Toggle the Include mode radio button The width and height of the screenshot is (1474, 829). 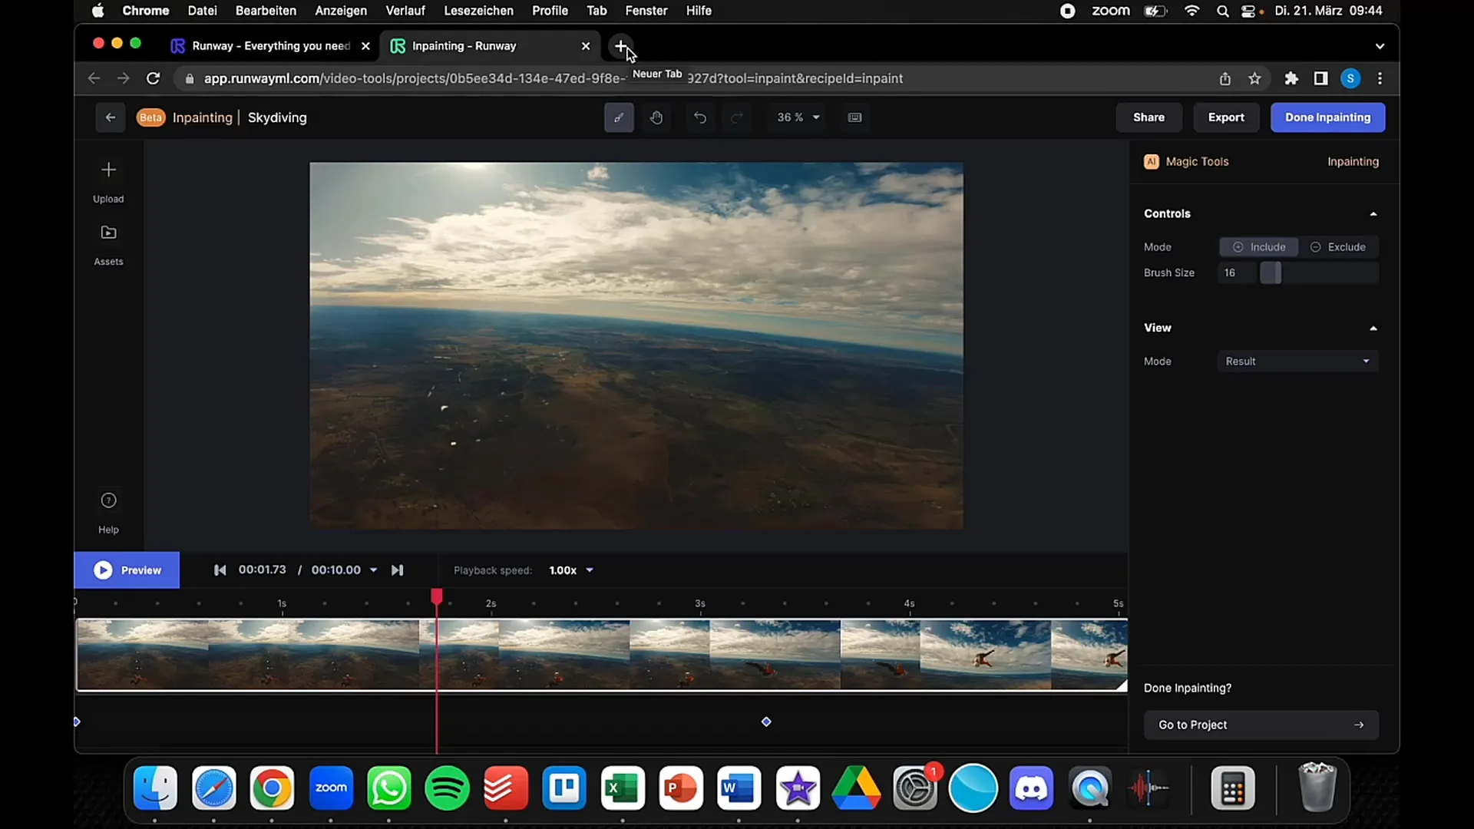(1258, 246)
